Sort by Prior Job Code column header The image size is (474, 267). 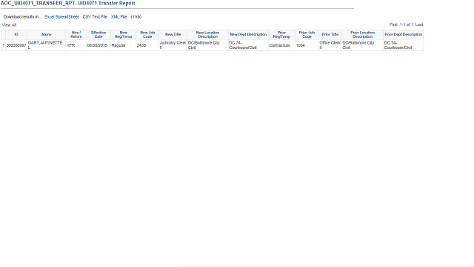click(x=307, y=35)
